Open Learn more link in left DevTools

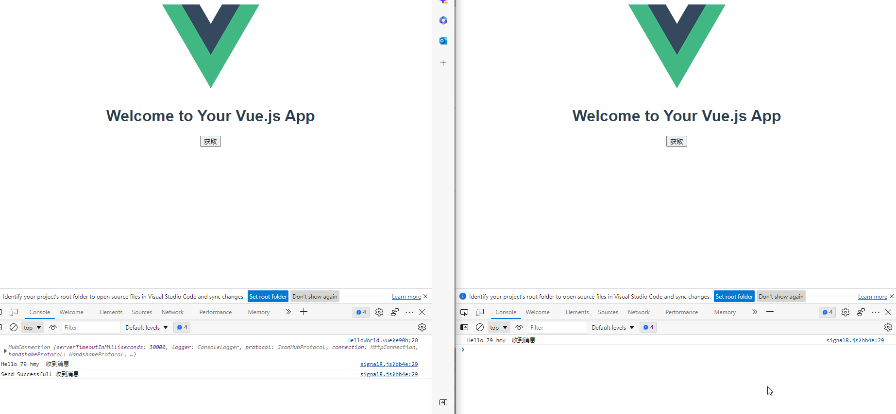pos(406,297)
